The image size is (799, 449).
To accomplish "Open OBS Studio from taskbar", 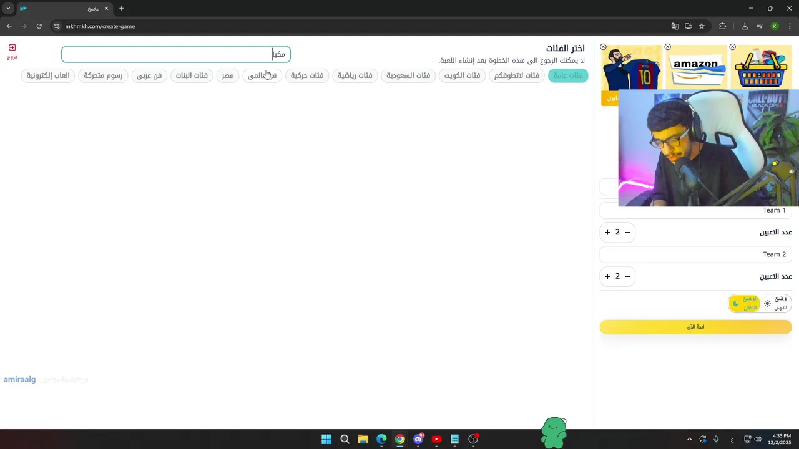I will (473, 439).
